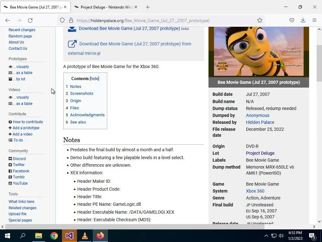Close the Bee Movie Game tab

pyautogui.click(x=65, y=7)
